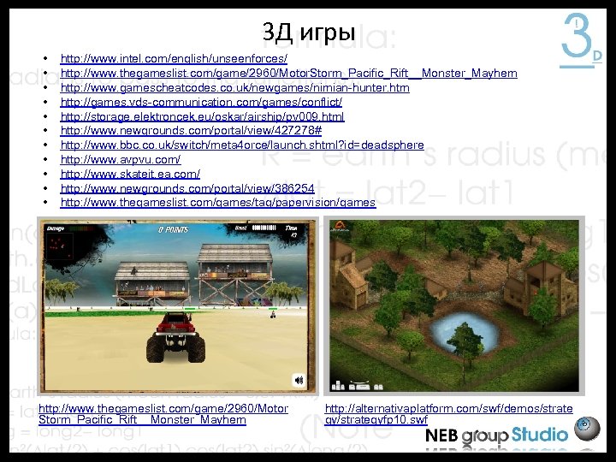Open the storage.elektroncek.eu airship link
616x462 pixels.
[x=202, y=116]
